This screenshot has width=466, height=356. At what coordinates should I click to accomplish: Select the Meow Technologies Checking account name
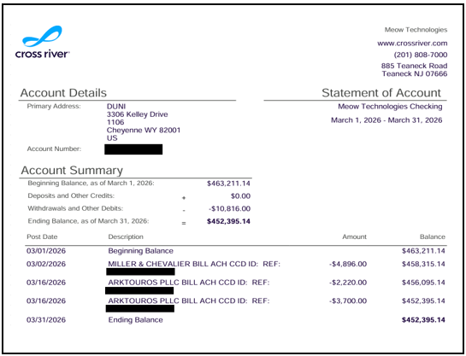pyautogui.click(x=390, y=107)
